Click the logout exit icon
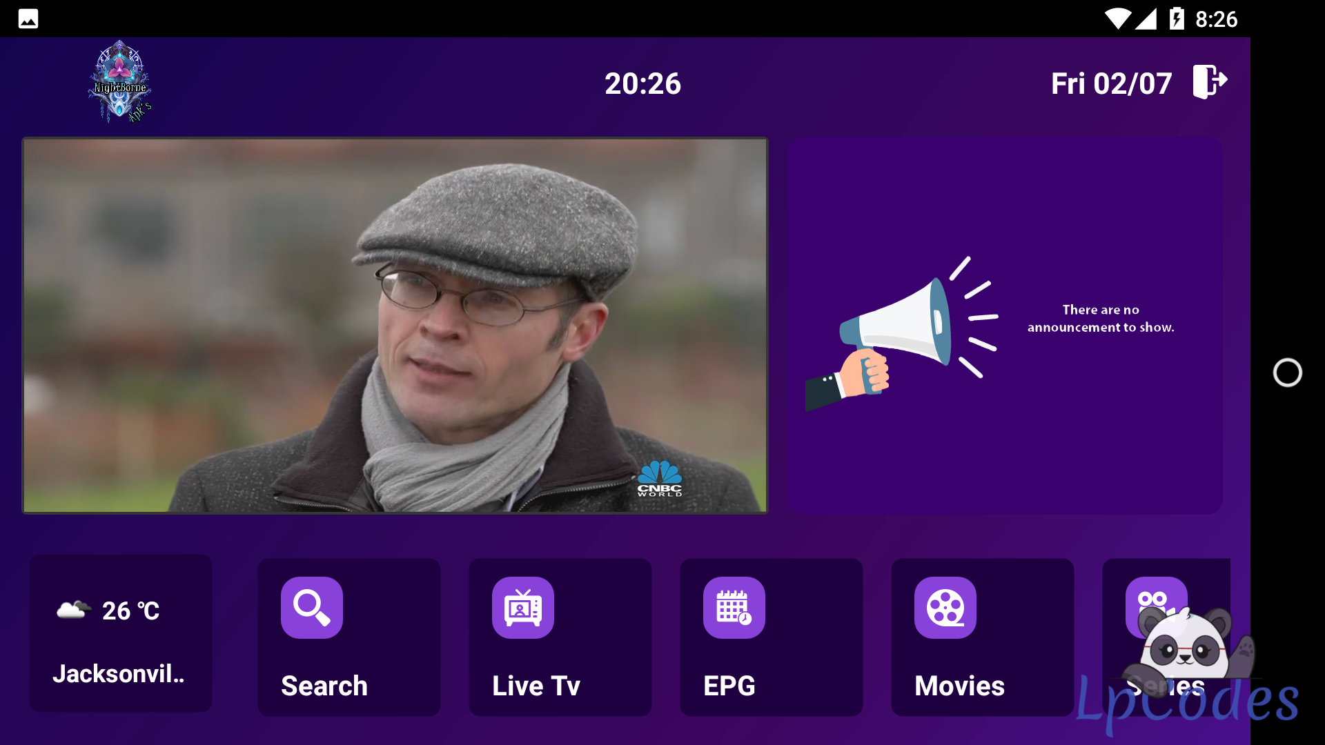This screenshot has height=745, width=1325. (x=1210, y=82)
